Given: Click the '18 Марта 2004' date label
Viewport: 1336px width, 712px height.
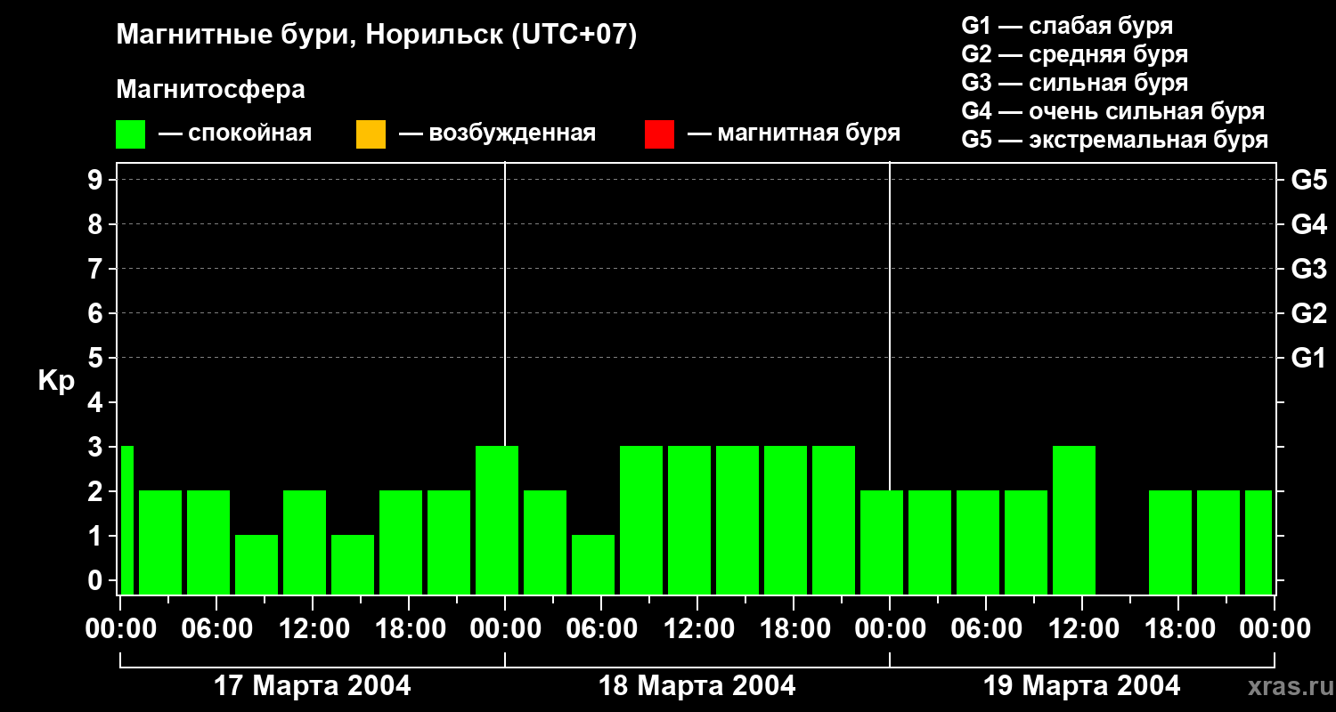Looking at the screenshot, I should click(x=697, y=685).
